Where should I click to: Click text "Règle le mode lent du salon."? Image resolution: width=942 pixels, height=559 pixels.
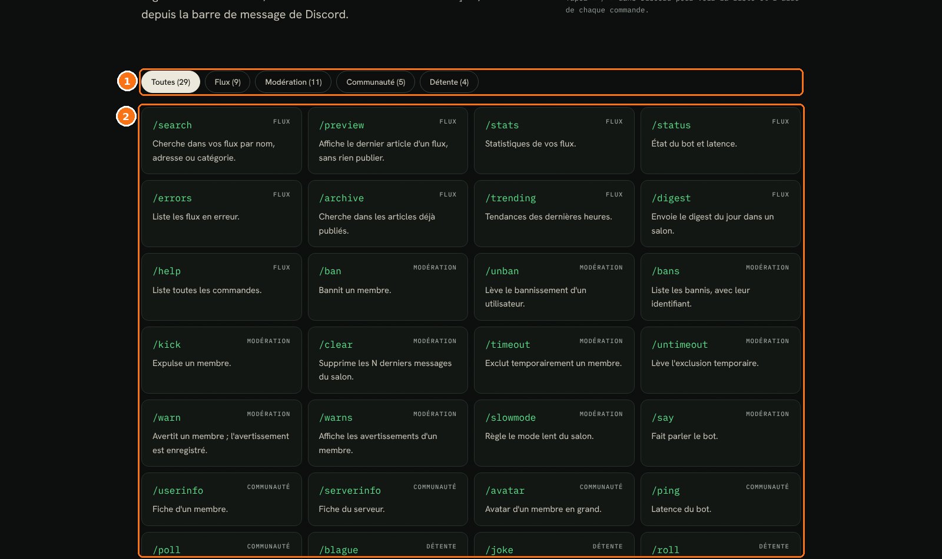click(x=539, y=436)
